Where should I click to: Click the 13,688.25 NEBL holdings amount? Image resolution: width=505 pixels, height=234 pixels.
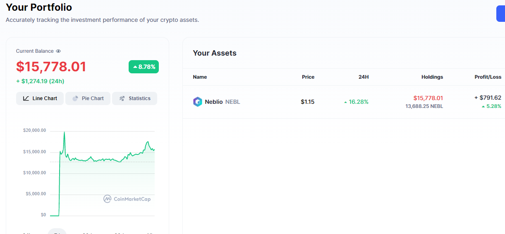click(424, 106)
